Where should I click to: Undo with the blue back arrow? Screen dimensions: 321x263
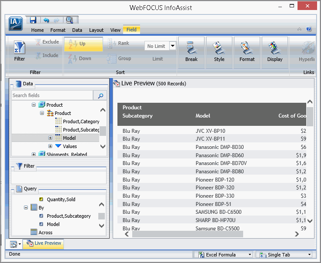click(46, 20)
